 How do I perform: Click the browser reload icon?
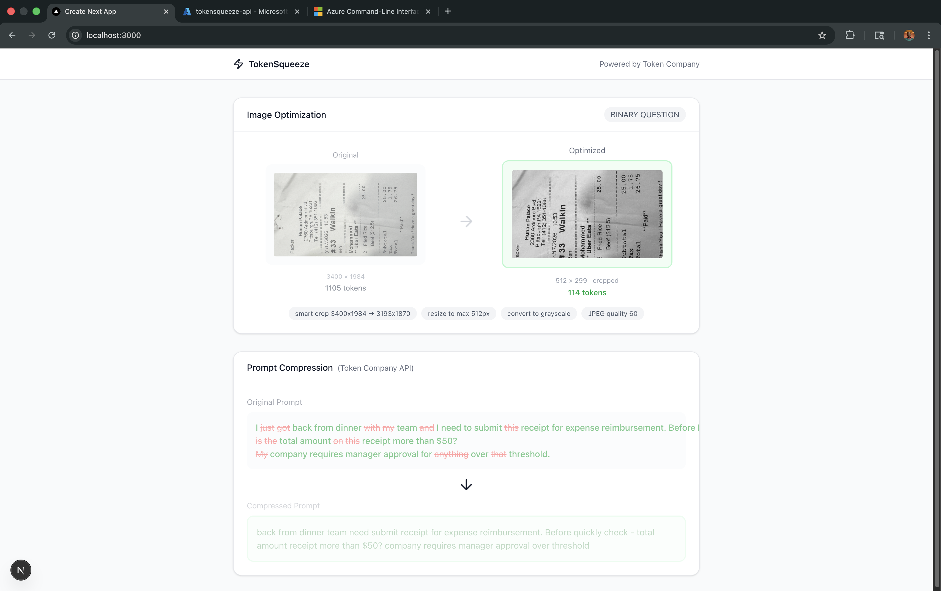(x=51, y=35)
